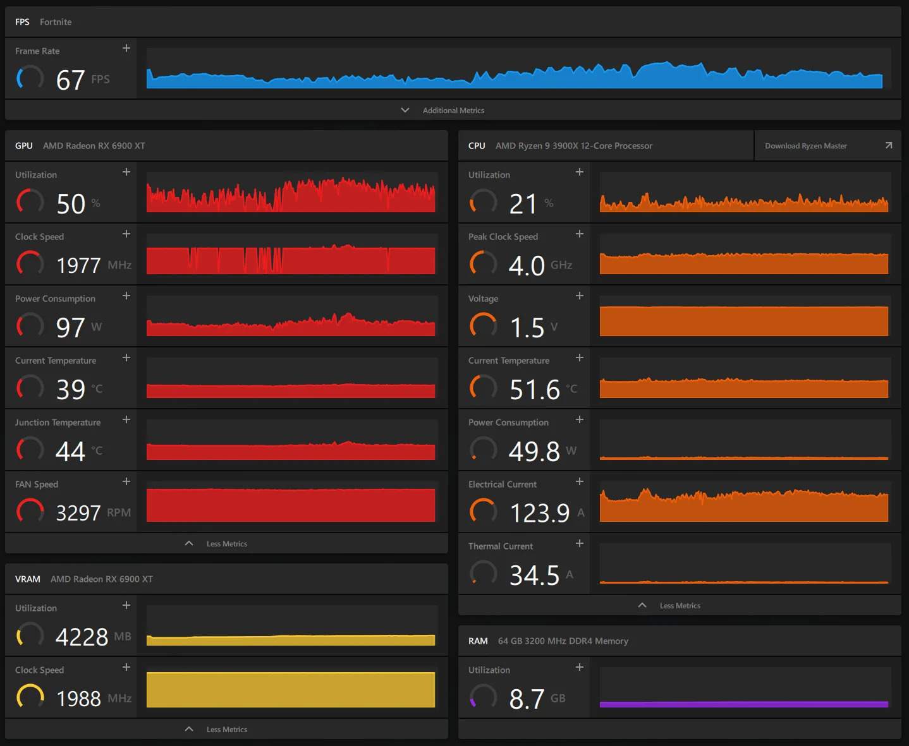Click plus icon for Electrical Current
Viewport: 909px width, 746px height.
pyautogui.click(x=580, y=481)
